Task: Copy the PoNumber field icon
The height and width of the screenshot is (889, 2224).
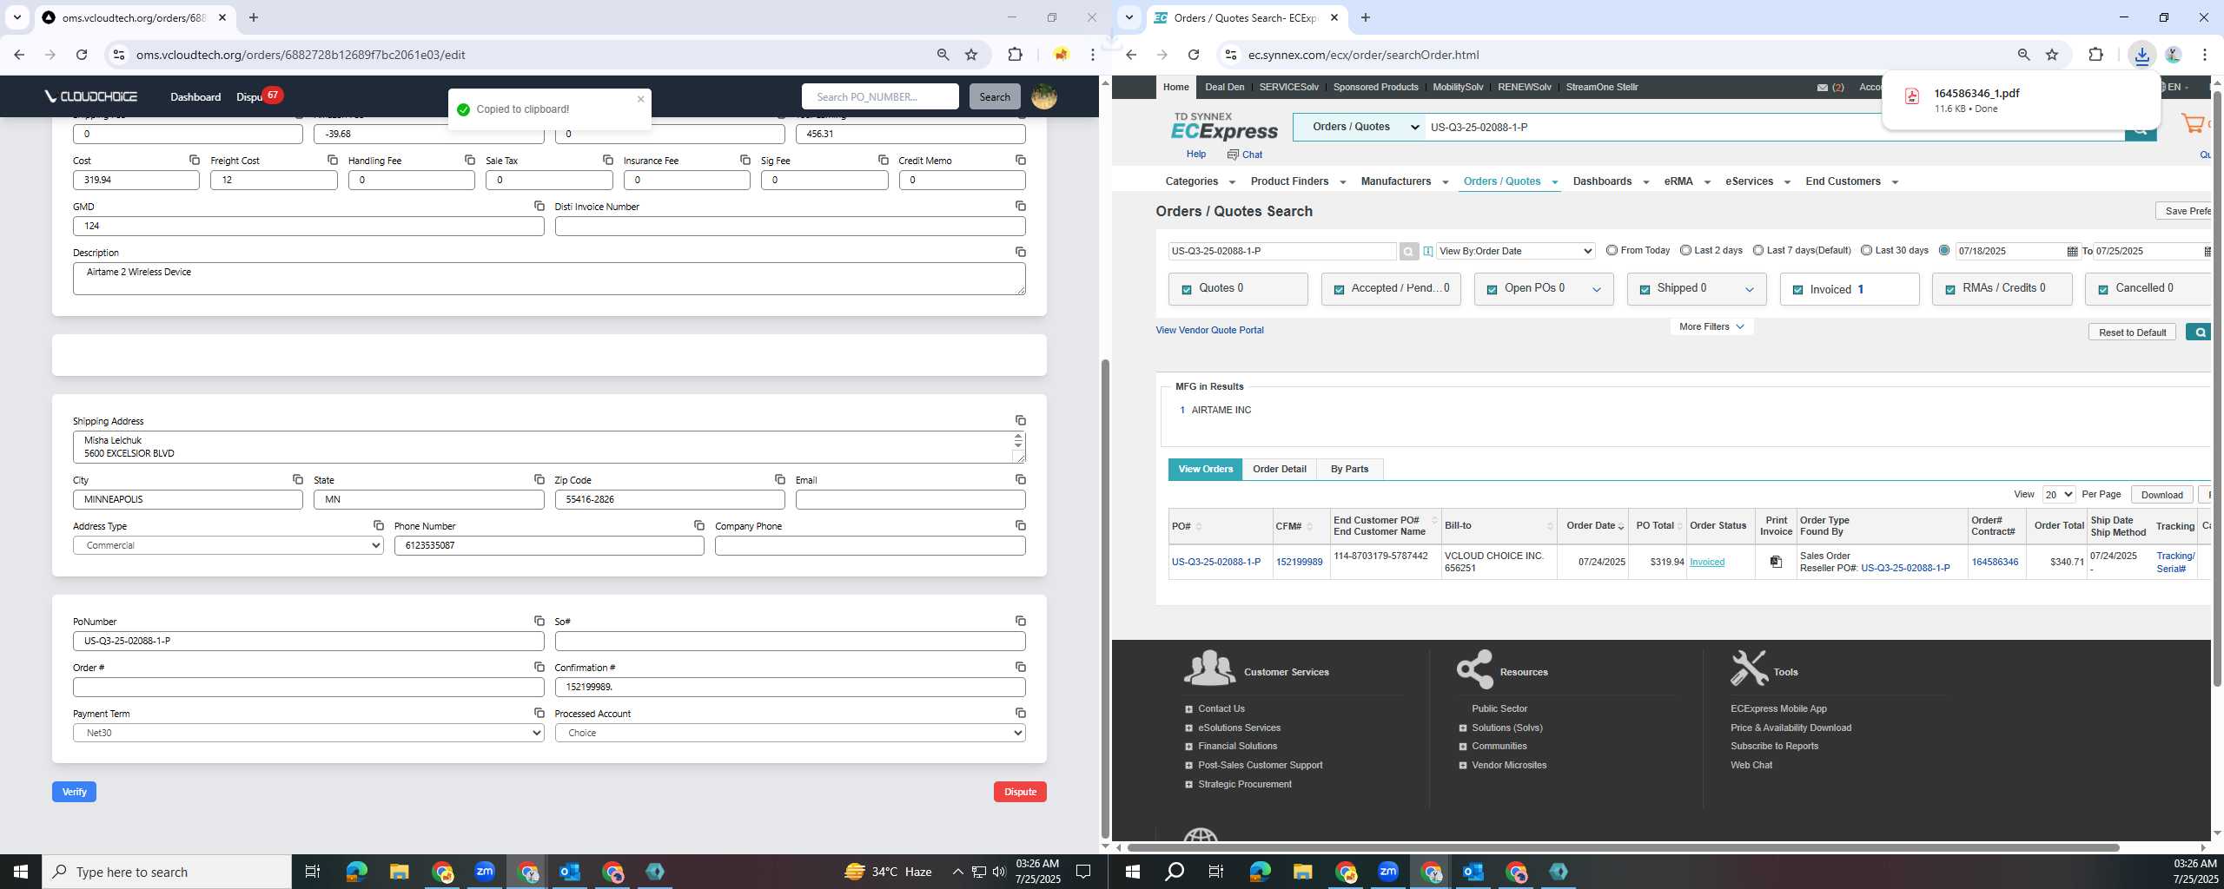Action: tap(539, 621)
